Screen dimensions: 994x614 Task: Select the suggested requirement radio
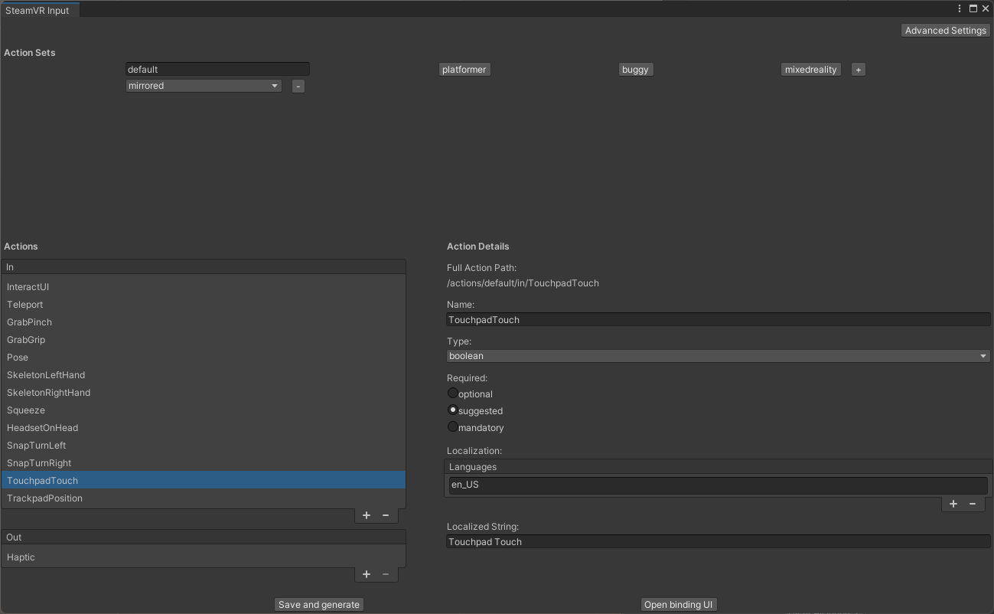pyautogui.click(x=453, y=410)
